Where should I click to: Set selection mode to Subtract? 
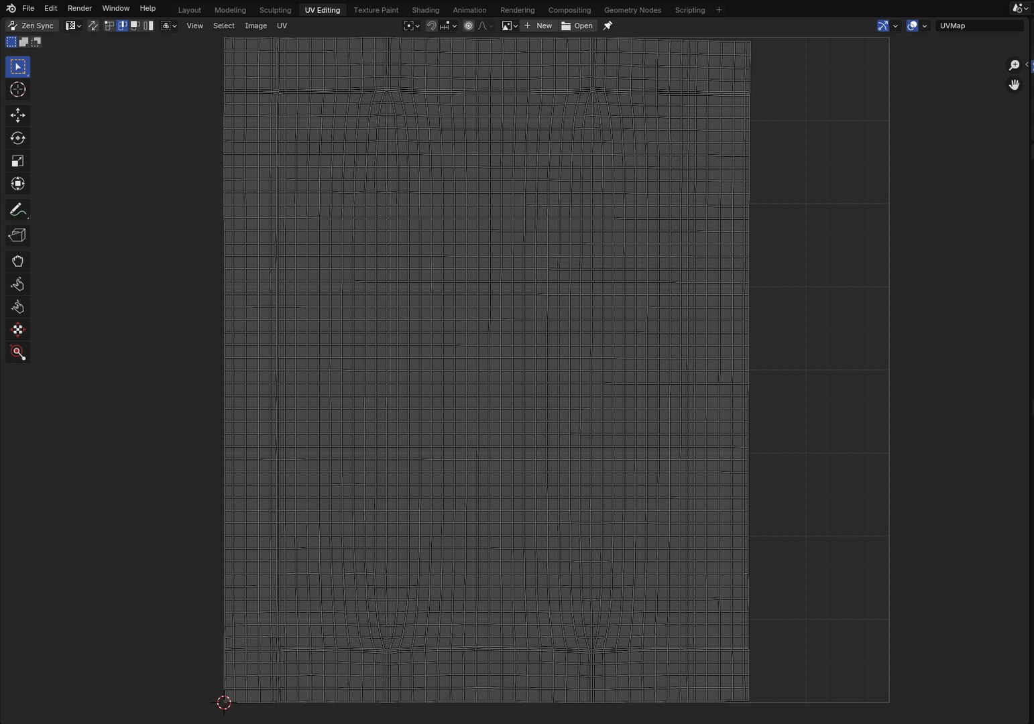coord(36,42)
